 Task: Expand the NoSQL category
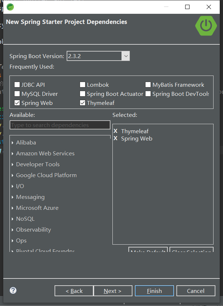pyautogui.click(x=12, y=219)
